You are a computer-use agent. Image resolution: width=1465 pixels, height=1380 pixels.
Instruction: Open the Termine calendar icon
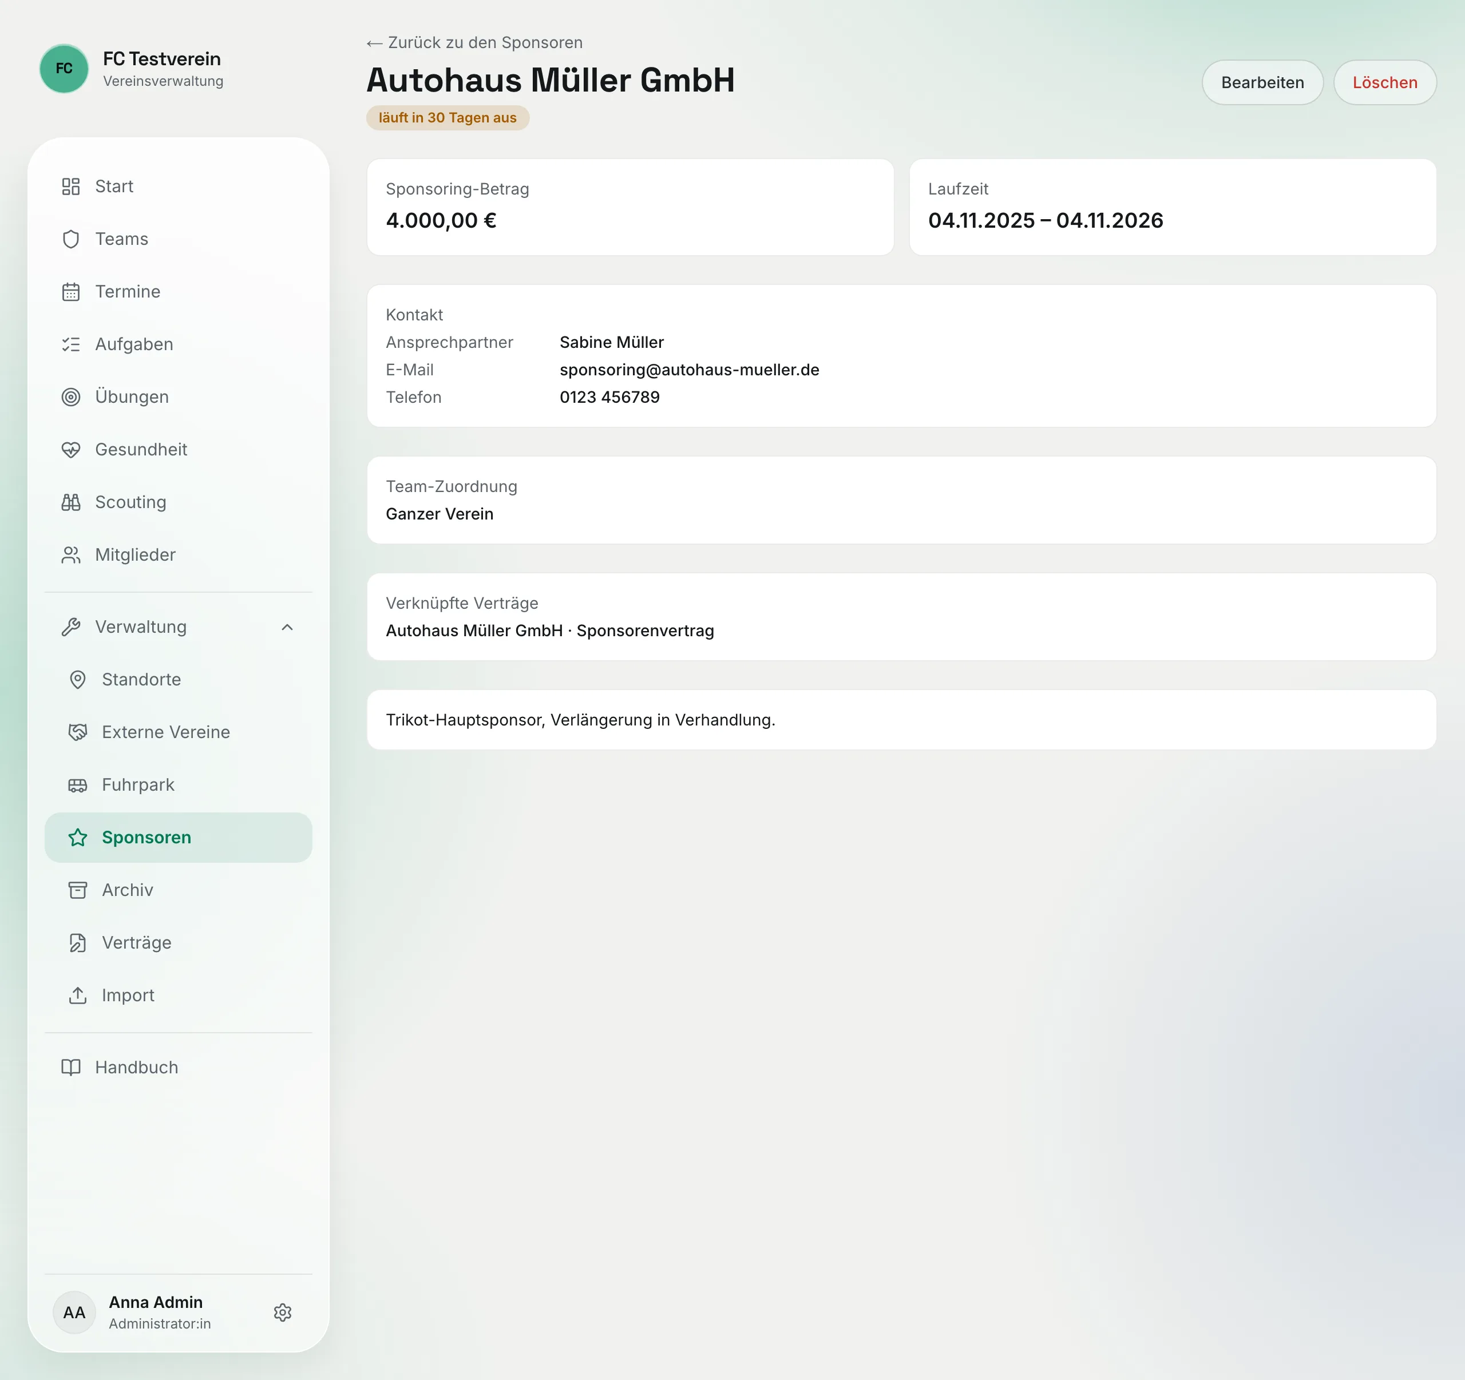pos(71,292)
